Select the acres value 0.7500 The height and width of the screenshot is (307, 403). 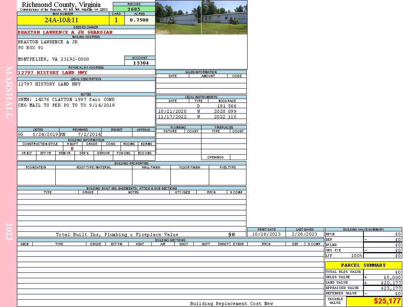pos(139,20)
